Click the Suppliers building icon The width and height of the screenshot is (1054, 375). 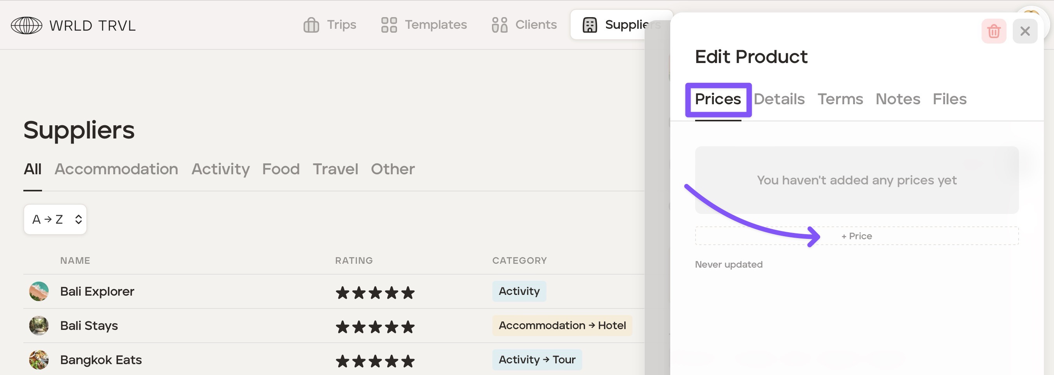pyautogui.click(x=590, y=25)
